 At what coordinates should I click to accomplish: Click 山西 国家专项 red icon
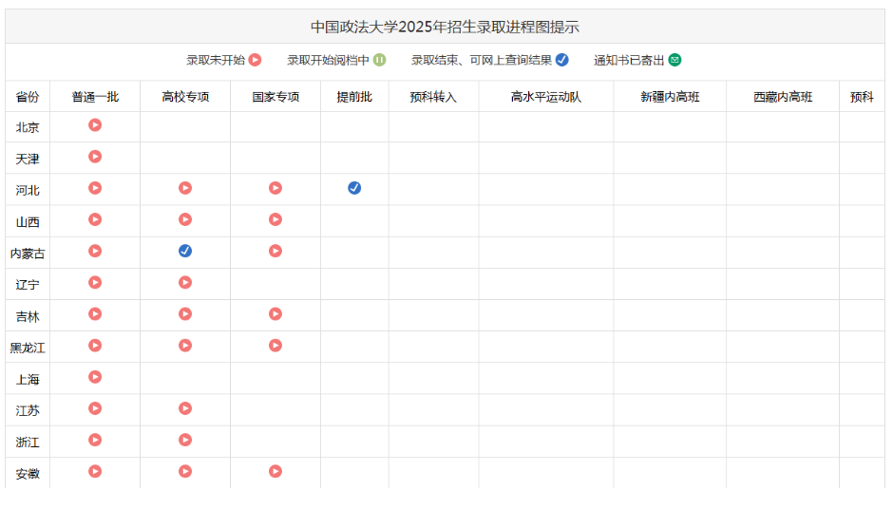click(275, 219)
